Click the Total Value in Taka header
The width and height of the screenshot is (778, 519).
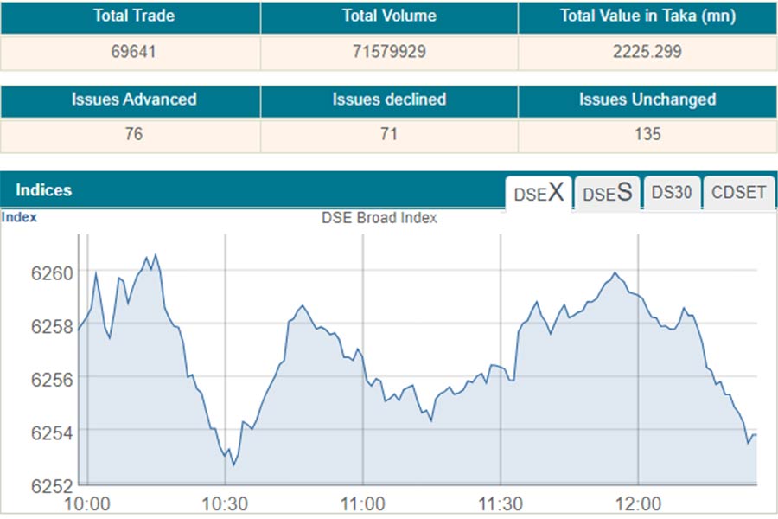(647, 16)
